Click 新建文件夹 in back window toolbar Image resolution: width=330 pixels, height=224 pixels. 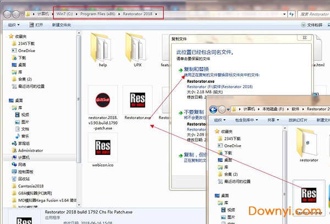[x=315, y=25]
